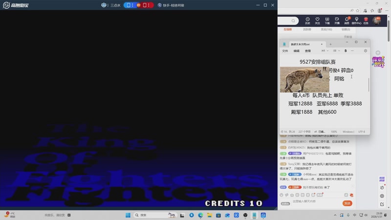Click the round plus button beside Notepad
The width and height of the screenshot is (391, 220).
(x=378, y=53)
